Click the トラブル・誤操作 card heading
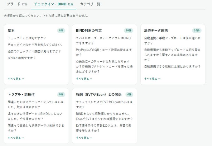Viewport: 212px width, 146px height. [x=21, y=94]
